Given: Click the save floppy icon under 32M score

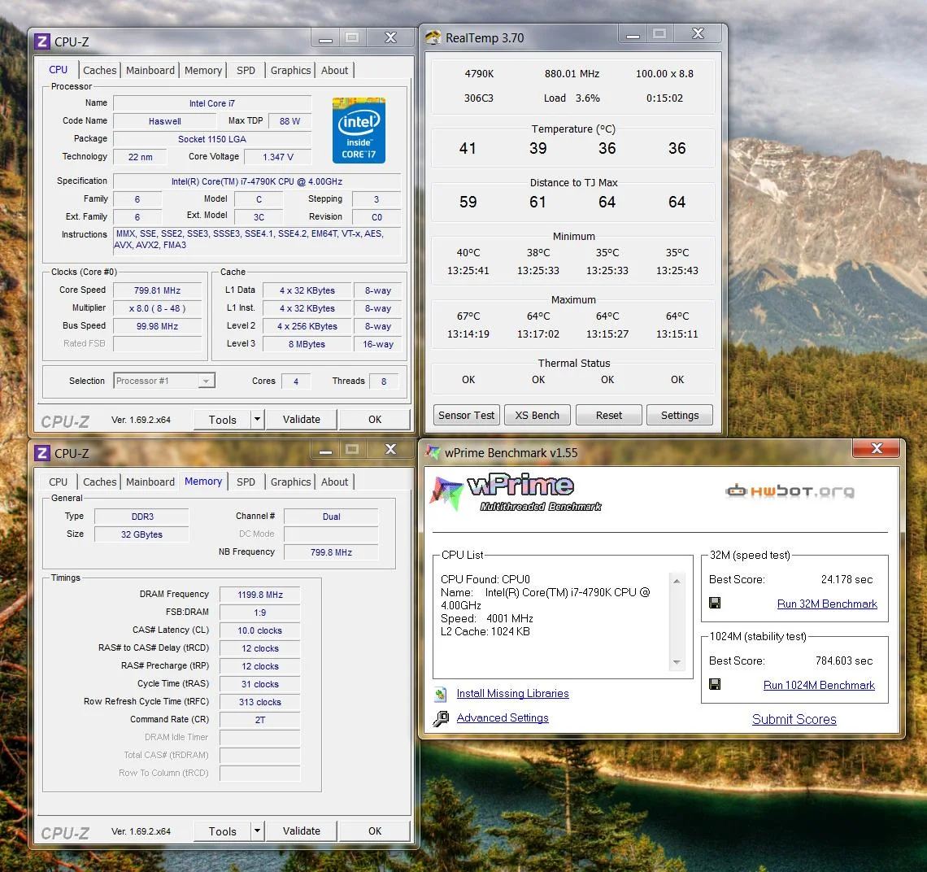Looking at the screenshot, I should (x=715, y=603).
